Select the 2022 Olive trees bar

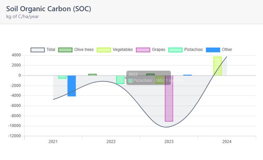coord(92,75)
